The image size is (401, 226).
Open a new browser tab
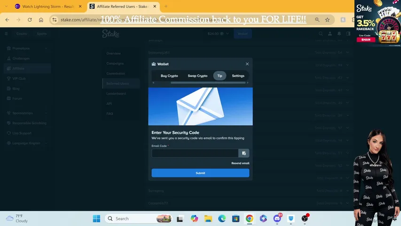point(166,7)
